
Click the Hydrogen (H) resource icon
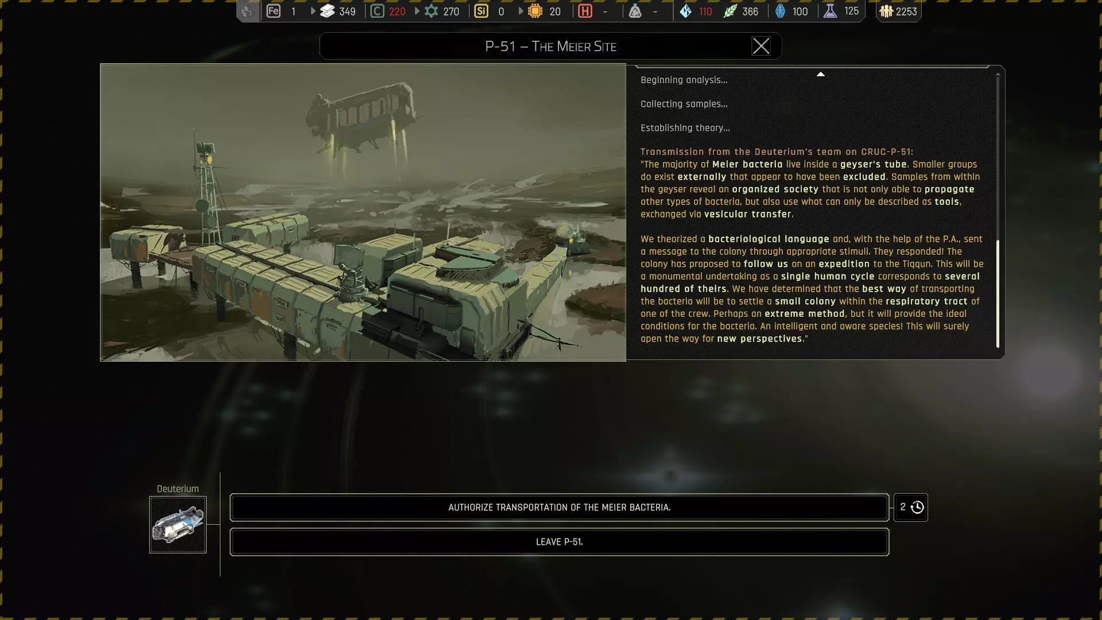[x=585, y=11]
